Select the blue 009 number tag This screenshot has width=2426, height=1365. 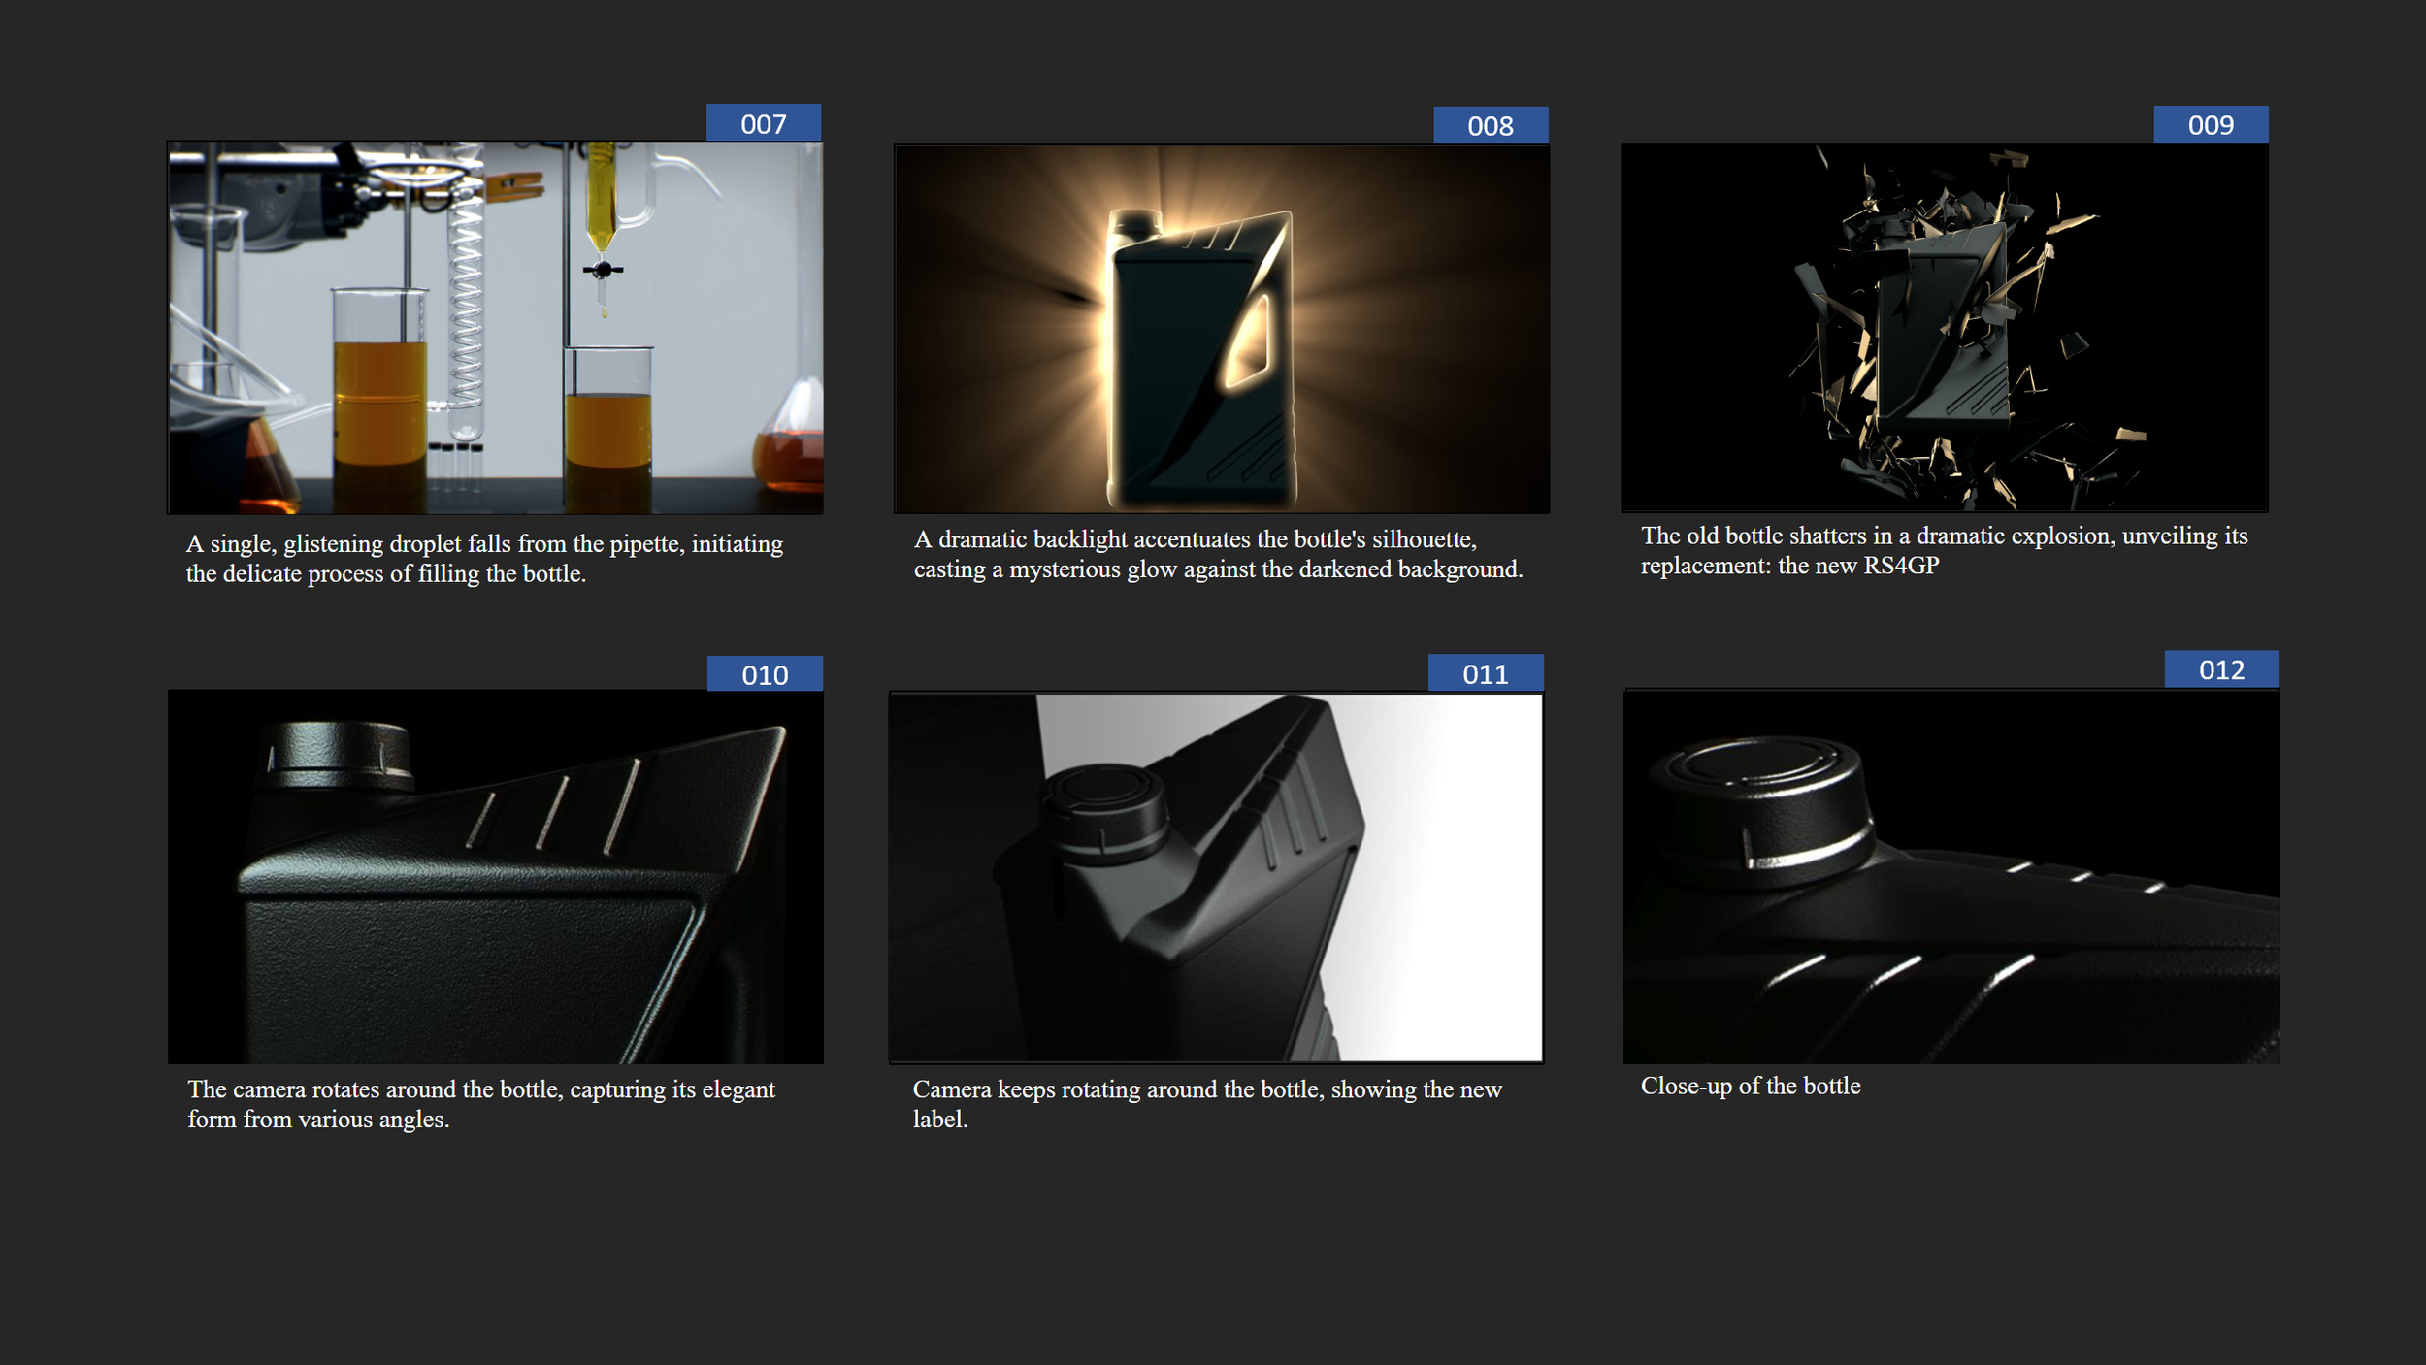point(2210,125)
